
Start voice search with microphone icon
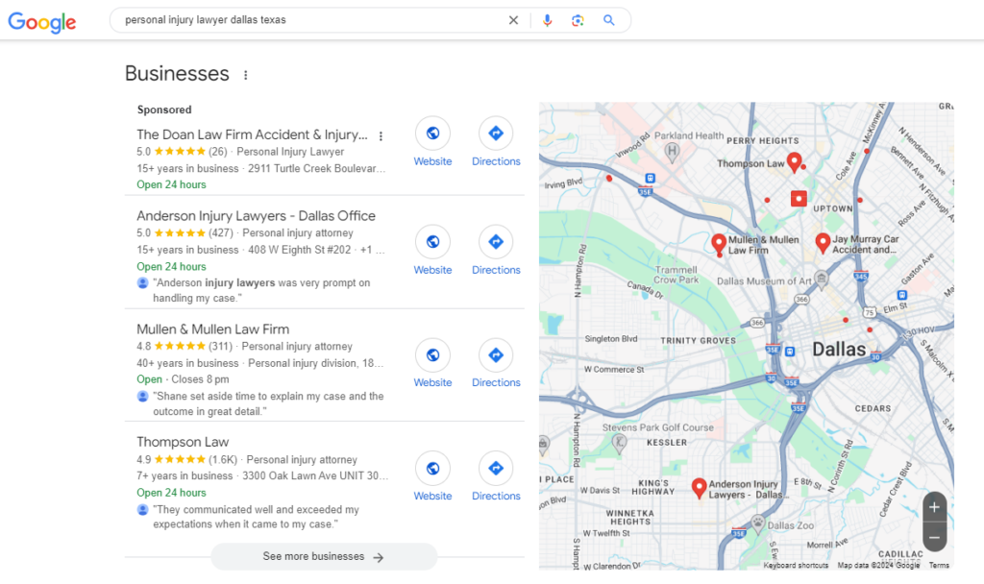click(547, 20)
